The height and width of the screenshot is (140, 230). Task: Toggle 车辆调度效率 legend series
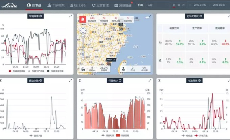pos(17,71)
